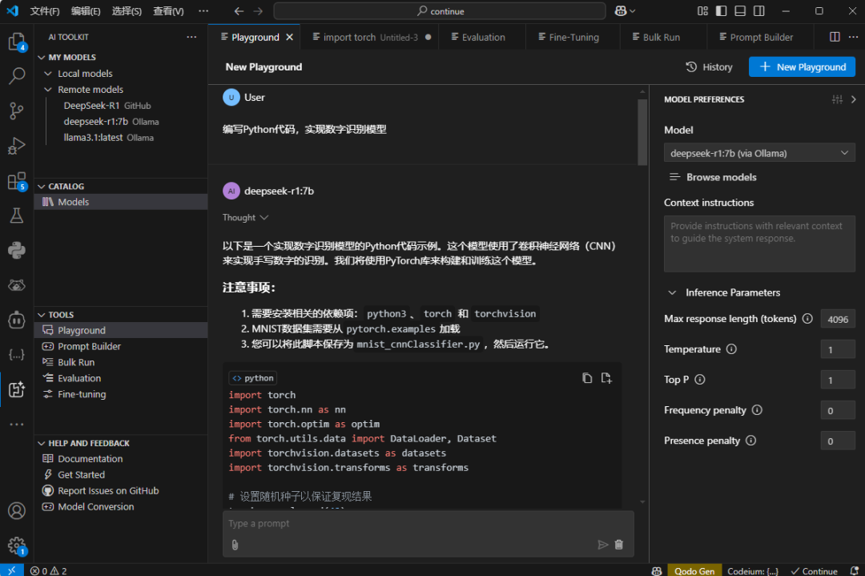The height and width of the screenshot is (576, 865).
Task: Click the Temperature value field
Action: point(838,349)
